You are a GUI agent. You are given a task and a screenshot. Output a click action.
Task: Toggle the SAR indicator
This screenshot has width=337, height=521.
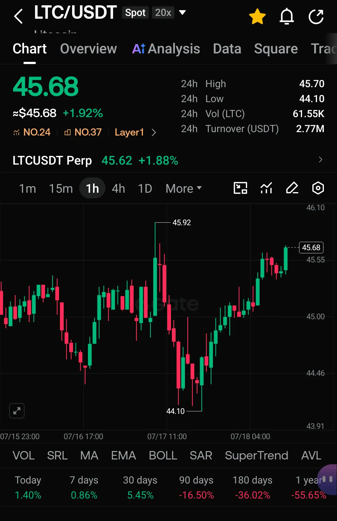click(201, 455)
